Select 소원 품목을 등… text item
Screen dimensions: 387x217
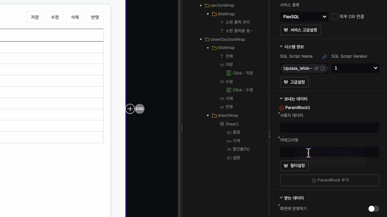coord(239,31)
